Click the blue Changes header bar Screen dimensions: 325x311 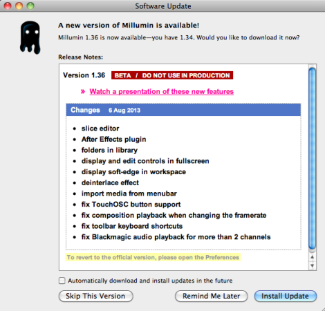click(x=183, y=110)
